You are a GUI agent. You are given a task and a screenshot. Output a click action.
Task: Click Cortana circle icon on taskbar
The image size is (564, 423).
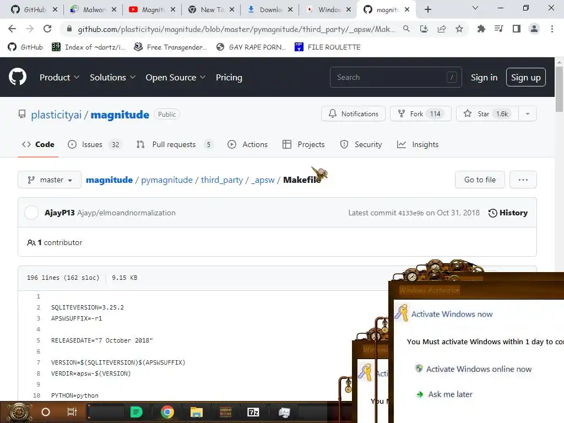tap(46, 412)
